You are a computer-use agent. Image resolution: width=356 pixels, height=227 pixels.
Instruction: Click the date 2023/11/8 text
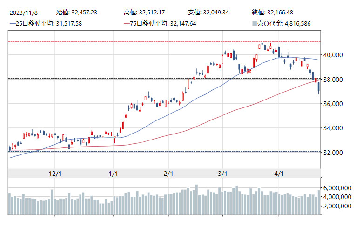(x=24, y=13)
